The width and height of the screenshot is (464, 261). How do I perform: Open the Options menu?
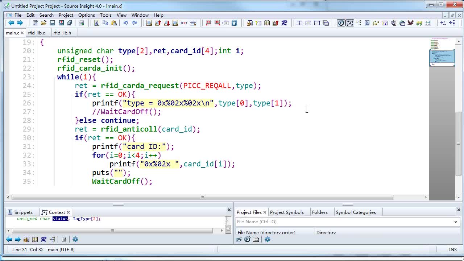87,15
